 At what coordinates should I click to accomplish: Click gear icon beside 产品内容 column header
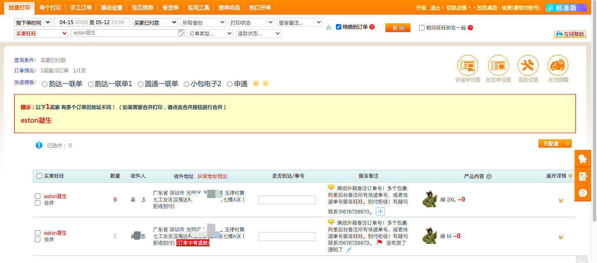tap(489, 176)
